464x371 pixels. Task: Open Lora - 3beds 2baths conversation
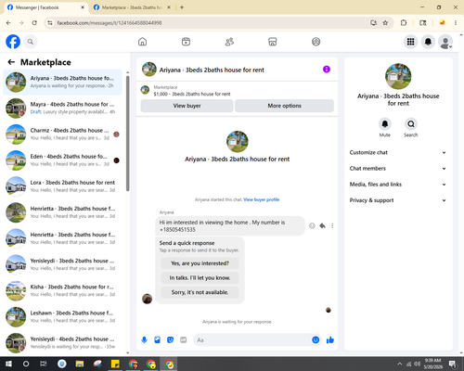click(63, 186)
